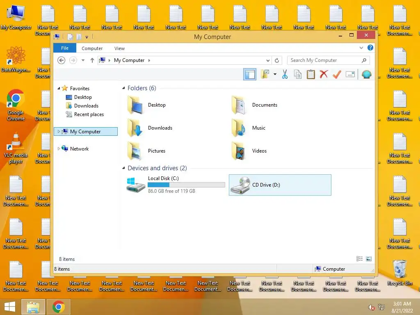The width and height of the screenshot is (420, 315).
Task: Open the recent locations dropdown arrow
Action: [x=83, y=60]
